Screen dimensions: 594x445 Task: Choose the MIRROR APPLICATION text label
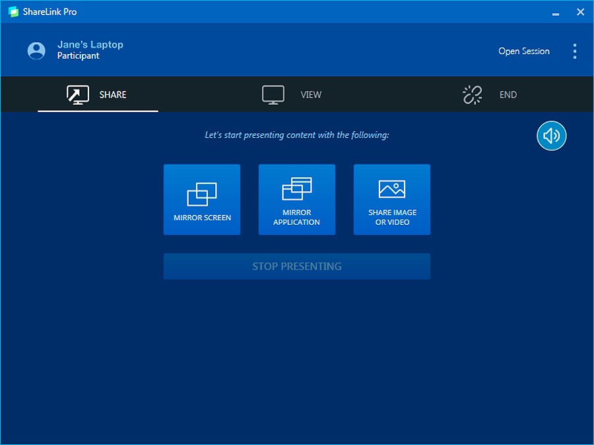tap(297, 218)
